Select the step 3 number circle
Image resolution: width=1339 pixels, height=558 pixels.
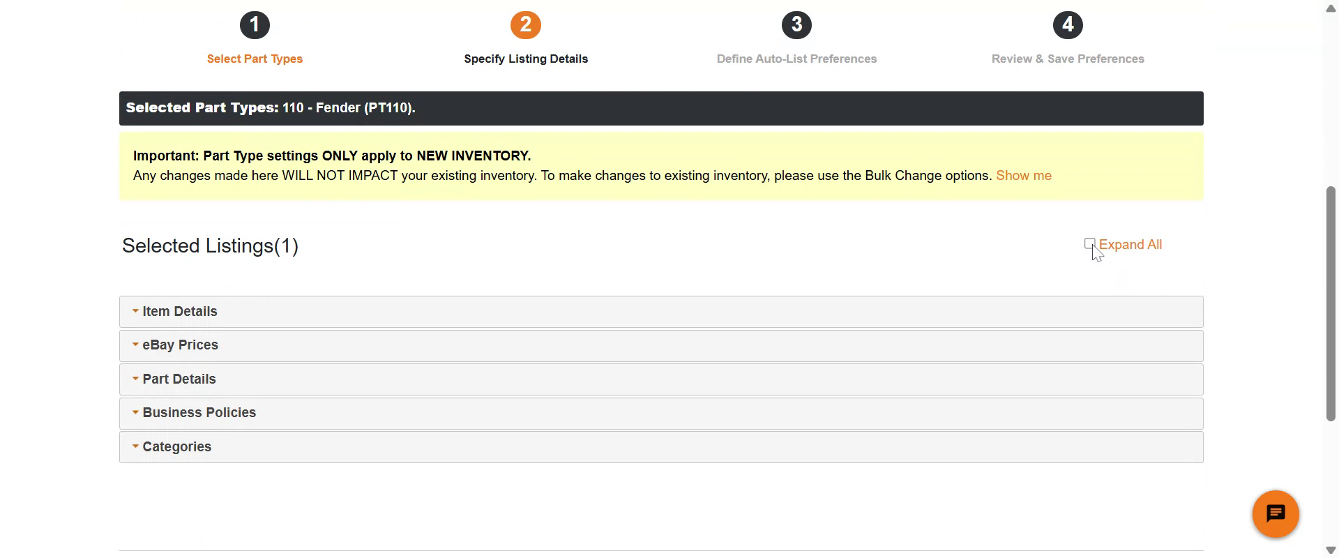pos(796,25)
